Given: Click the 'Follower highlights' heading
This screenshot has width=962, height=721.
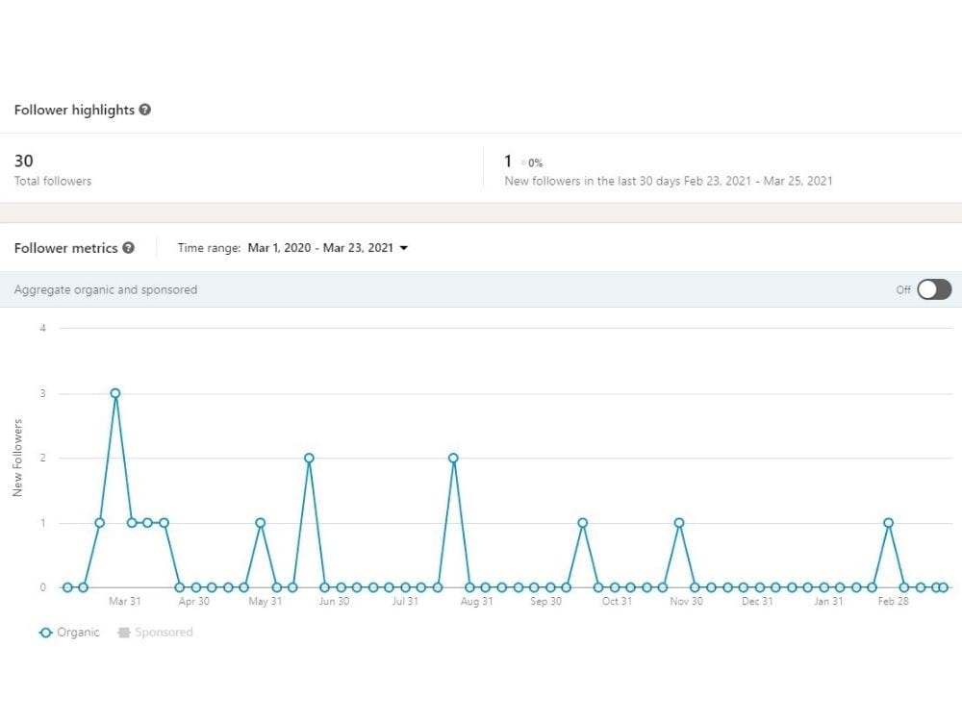Looking at the screenshot, I should pos(74,110).
